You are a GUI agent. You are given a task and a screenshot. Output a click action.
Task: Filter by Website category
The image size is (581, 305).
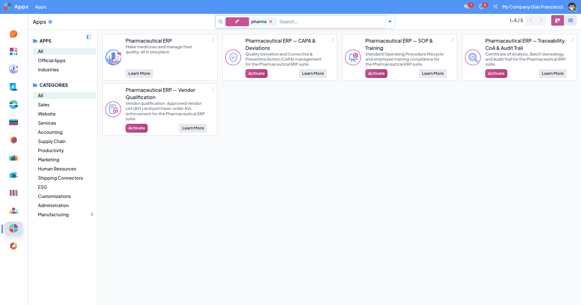pos(64,114)
